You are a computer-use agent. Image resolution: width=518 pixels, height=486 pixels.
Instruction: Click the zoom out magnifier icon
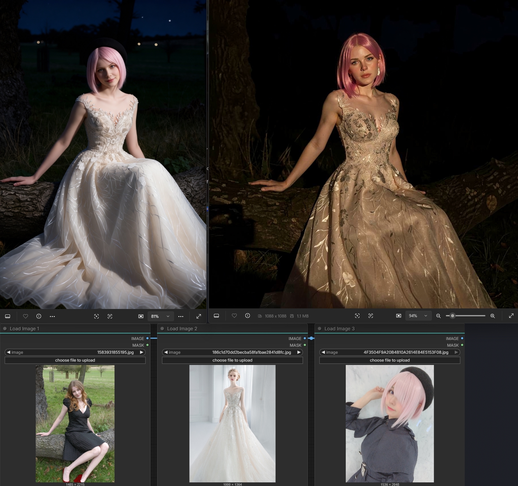tap(438, 316)
